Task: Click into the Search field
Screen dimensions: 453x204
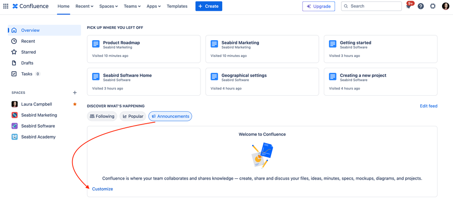Action: click(x=371, y=6)
